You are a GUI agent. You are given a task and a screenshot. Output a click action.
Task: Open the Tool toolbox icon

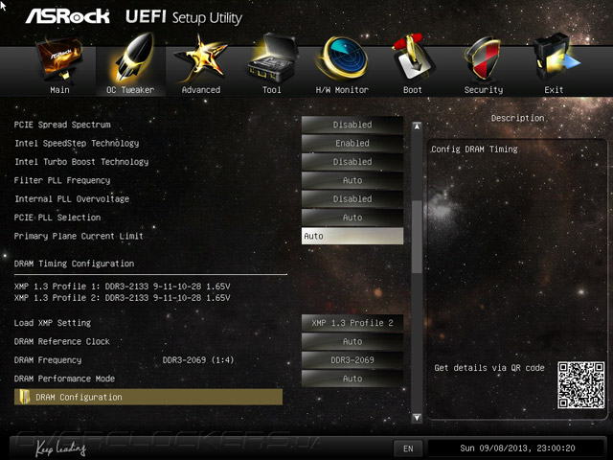click(272, 58)
